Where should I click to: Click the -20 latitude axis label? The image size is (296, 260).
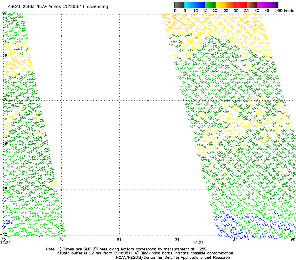pyautogui.click(x=4, y=13)
